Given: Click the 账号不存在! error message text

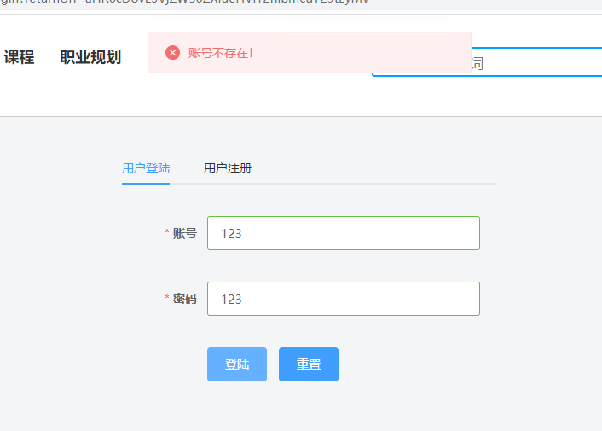Looking at the screenshot, I should point(221,53).
